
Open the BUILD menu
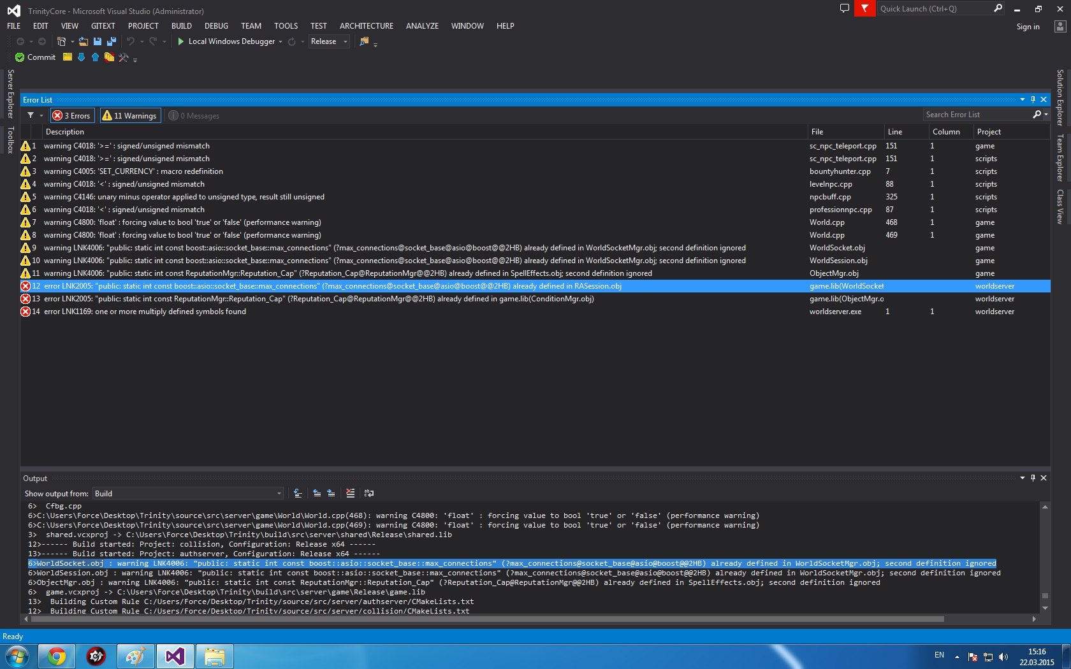pos(181,26)
